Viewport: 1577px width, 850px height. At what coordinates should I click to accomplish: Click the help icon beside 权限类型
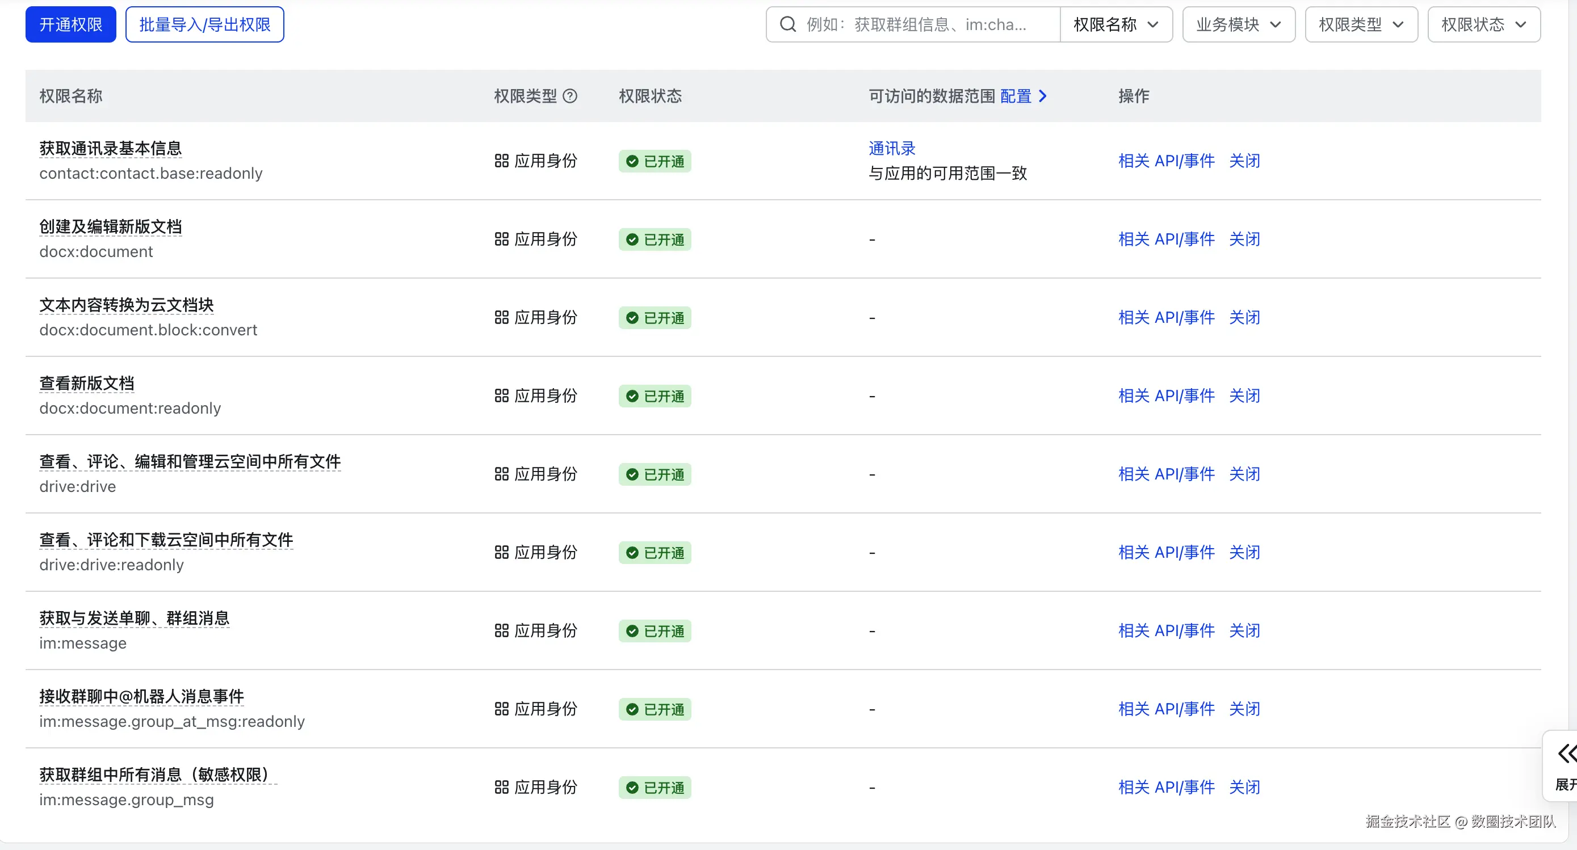pyautogui.click(x=570, y=96)
